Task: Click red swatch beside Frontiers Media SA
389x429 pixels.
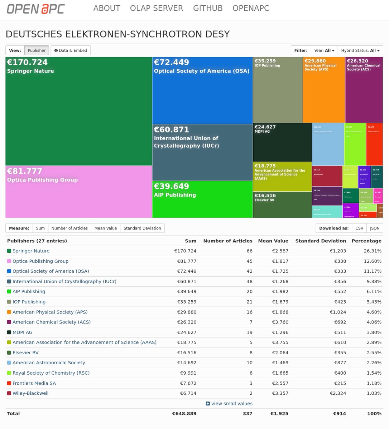Action: [x=9, y=383]
